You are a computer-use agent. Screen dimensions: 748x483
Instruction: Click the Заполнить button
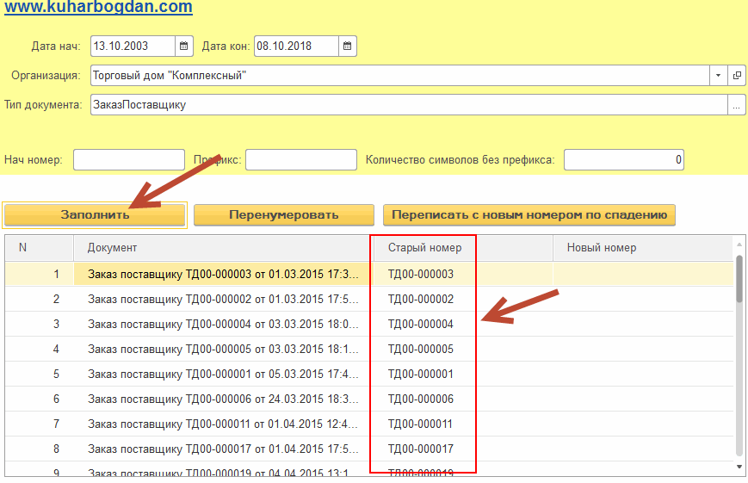point(95,214)
